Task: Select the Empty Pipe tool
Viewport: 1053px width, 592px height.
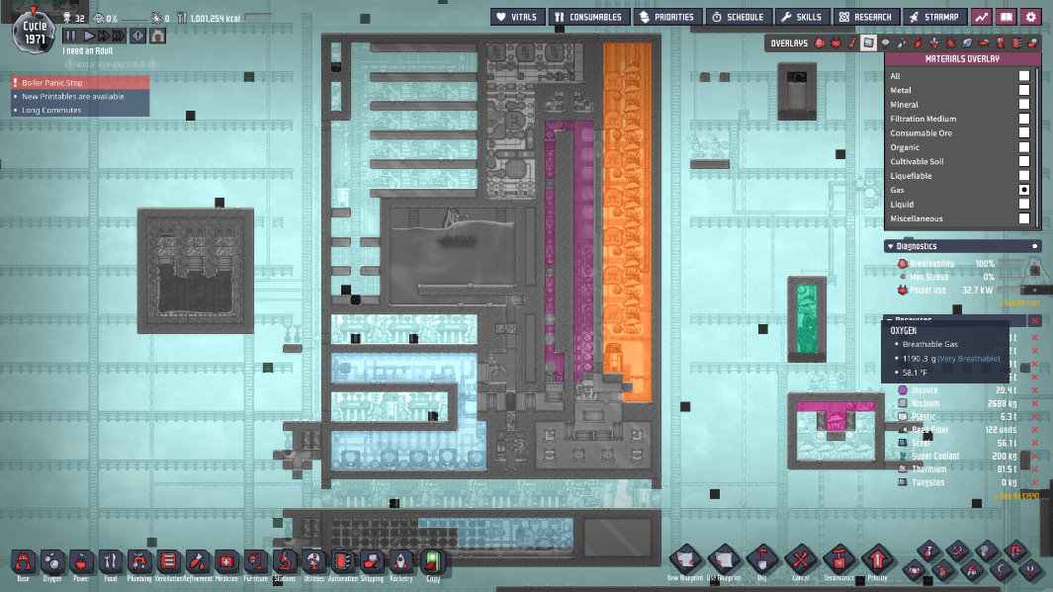Action: pos(1015,550)
